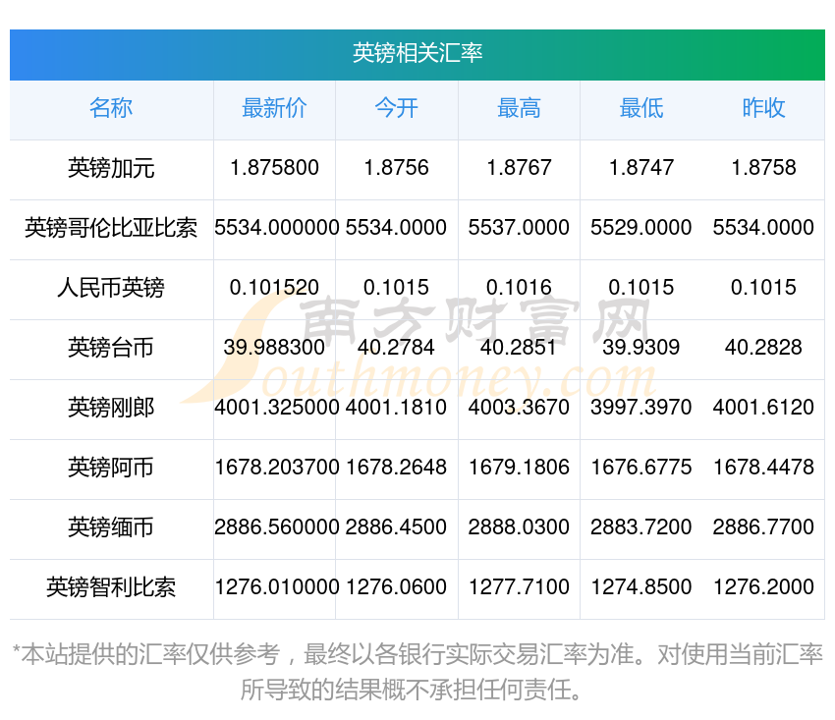Click the 英镑相关汇率 table title
835x720 pixels.
click(417, 53)
